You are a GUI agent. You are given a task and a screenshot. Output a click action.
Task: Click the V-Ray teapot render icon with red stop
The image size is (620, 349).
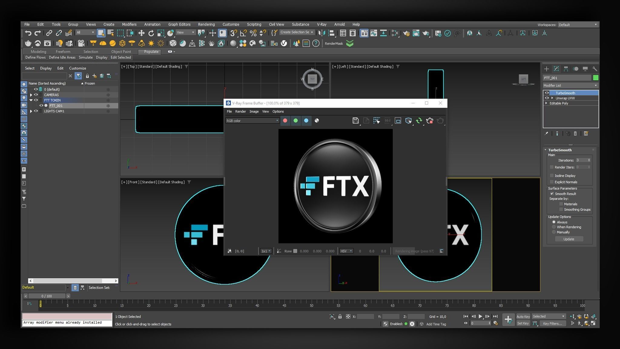[429, 121]
